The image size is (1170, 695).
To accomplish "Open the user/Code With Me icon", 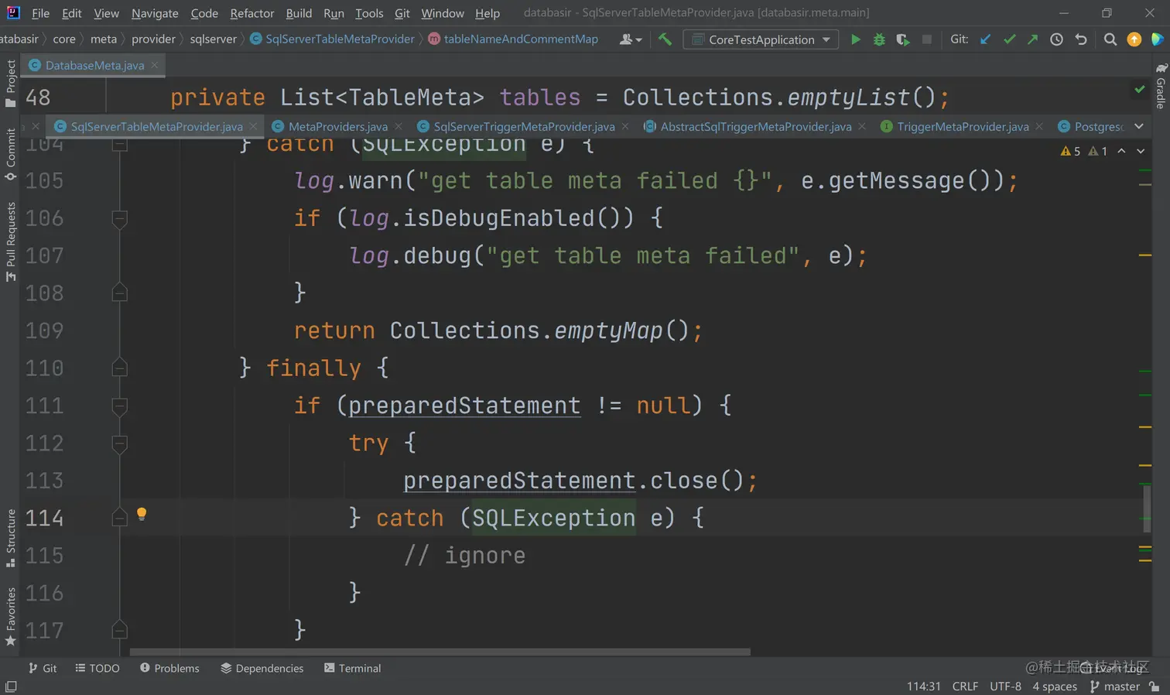I will coord(630,39).
